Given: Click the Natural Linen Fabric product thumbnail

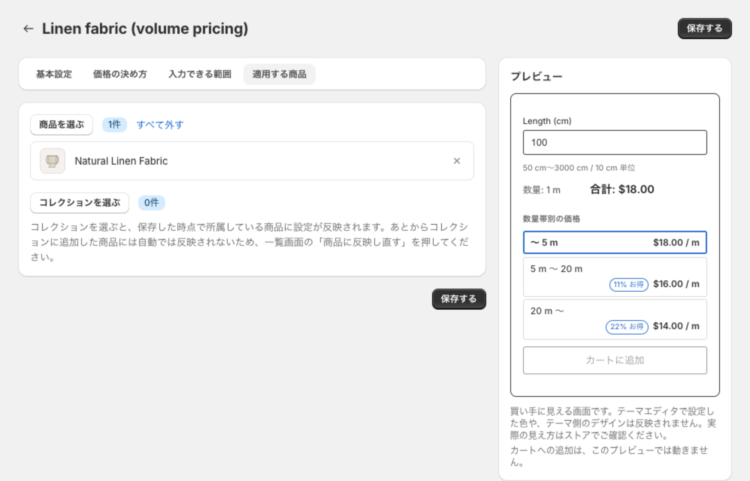Looking at the screenshot, I should click(53, 161).
